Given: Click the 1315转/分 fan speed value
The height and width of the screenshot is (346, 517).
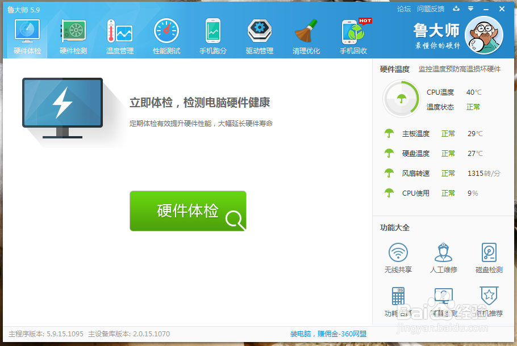Looking at the screenshot, I should pos(483,173).
